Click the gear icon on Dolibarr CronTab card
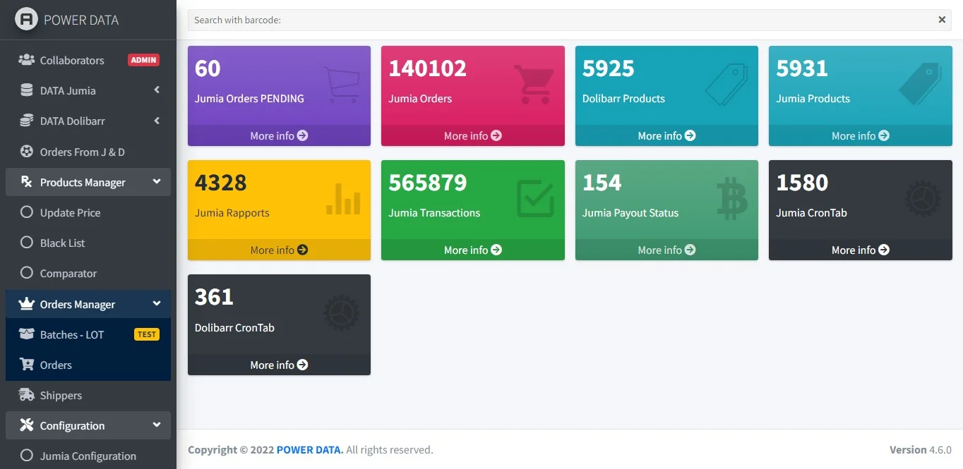The height and width of the screenshot is (469, 963). (x=342, y=313)
